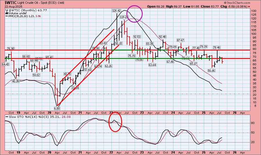Click the 130 mark on the price axis
261x155 pixels.
tap(253, 11)
